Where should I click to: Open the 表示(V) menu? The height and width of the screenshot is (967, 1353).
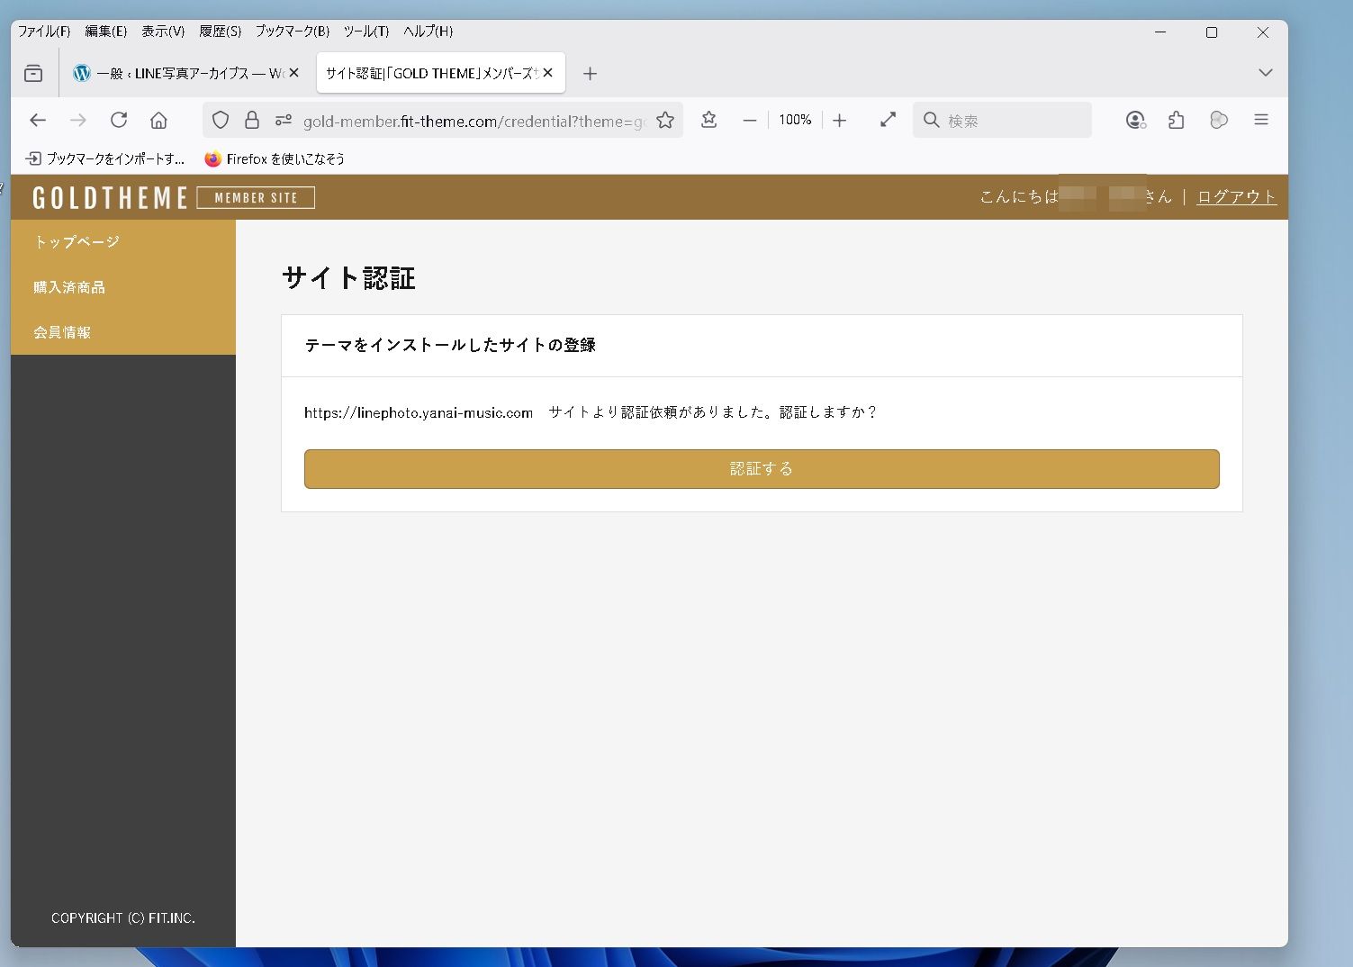point(163,32)
